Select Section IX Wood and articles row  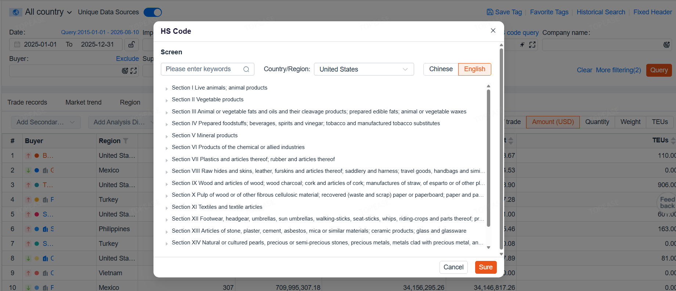[328, 183]
